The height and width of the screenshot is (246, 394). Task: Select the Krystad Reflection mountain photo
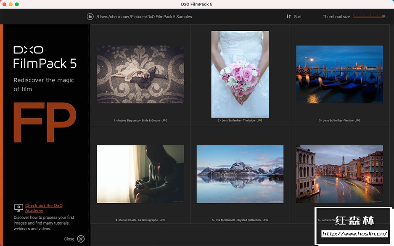pos(240,174)
